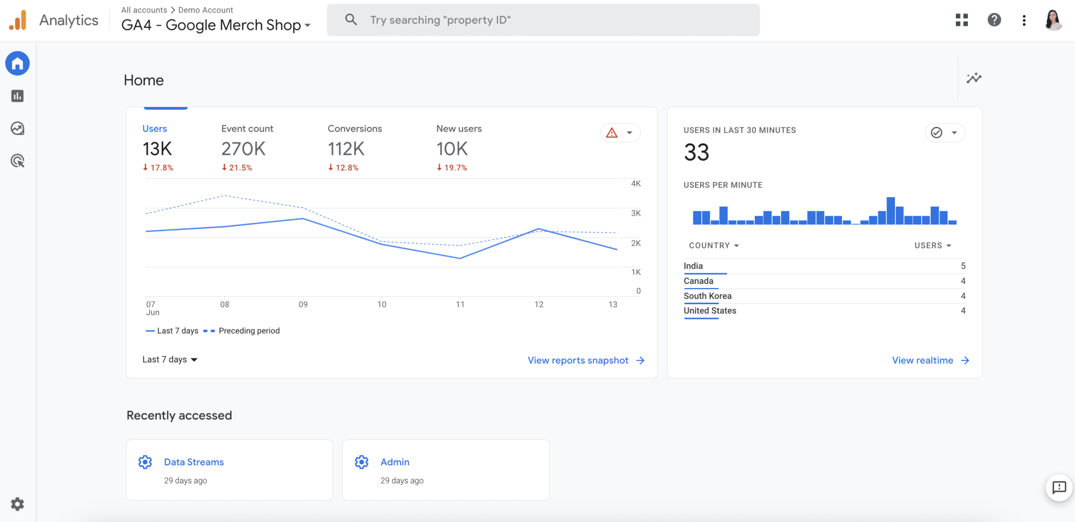Switch to the Event count metric tab

coord(247,128)
